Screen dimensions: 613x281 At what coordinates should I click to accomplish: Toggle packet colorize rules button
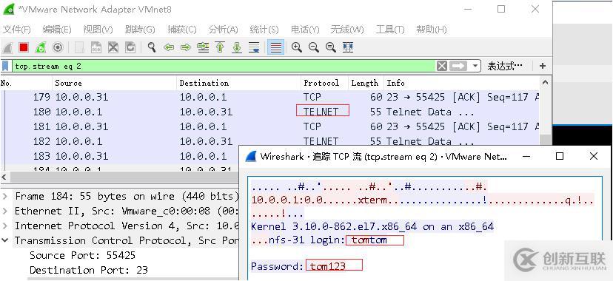276,47
